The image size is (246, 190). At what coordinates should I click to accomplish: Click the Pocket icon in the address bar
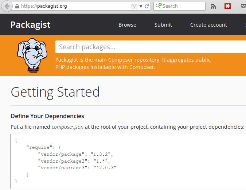click(x=134, y=6)
